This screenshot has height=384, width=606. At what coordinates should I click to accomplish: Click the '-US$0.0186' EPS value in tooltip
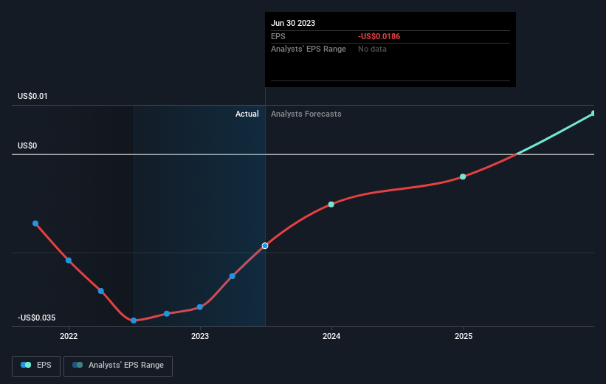pos(379,36)
